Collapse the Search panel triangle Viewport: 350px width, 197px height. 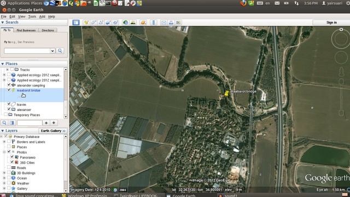click(2, 22)
